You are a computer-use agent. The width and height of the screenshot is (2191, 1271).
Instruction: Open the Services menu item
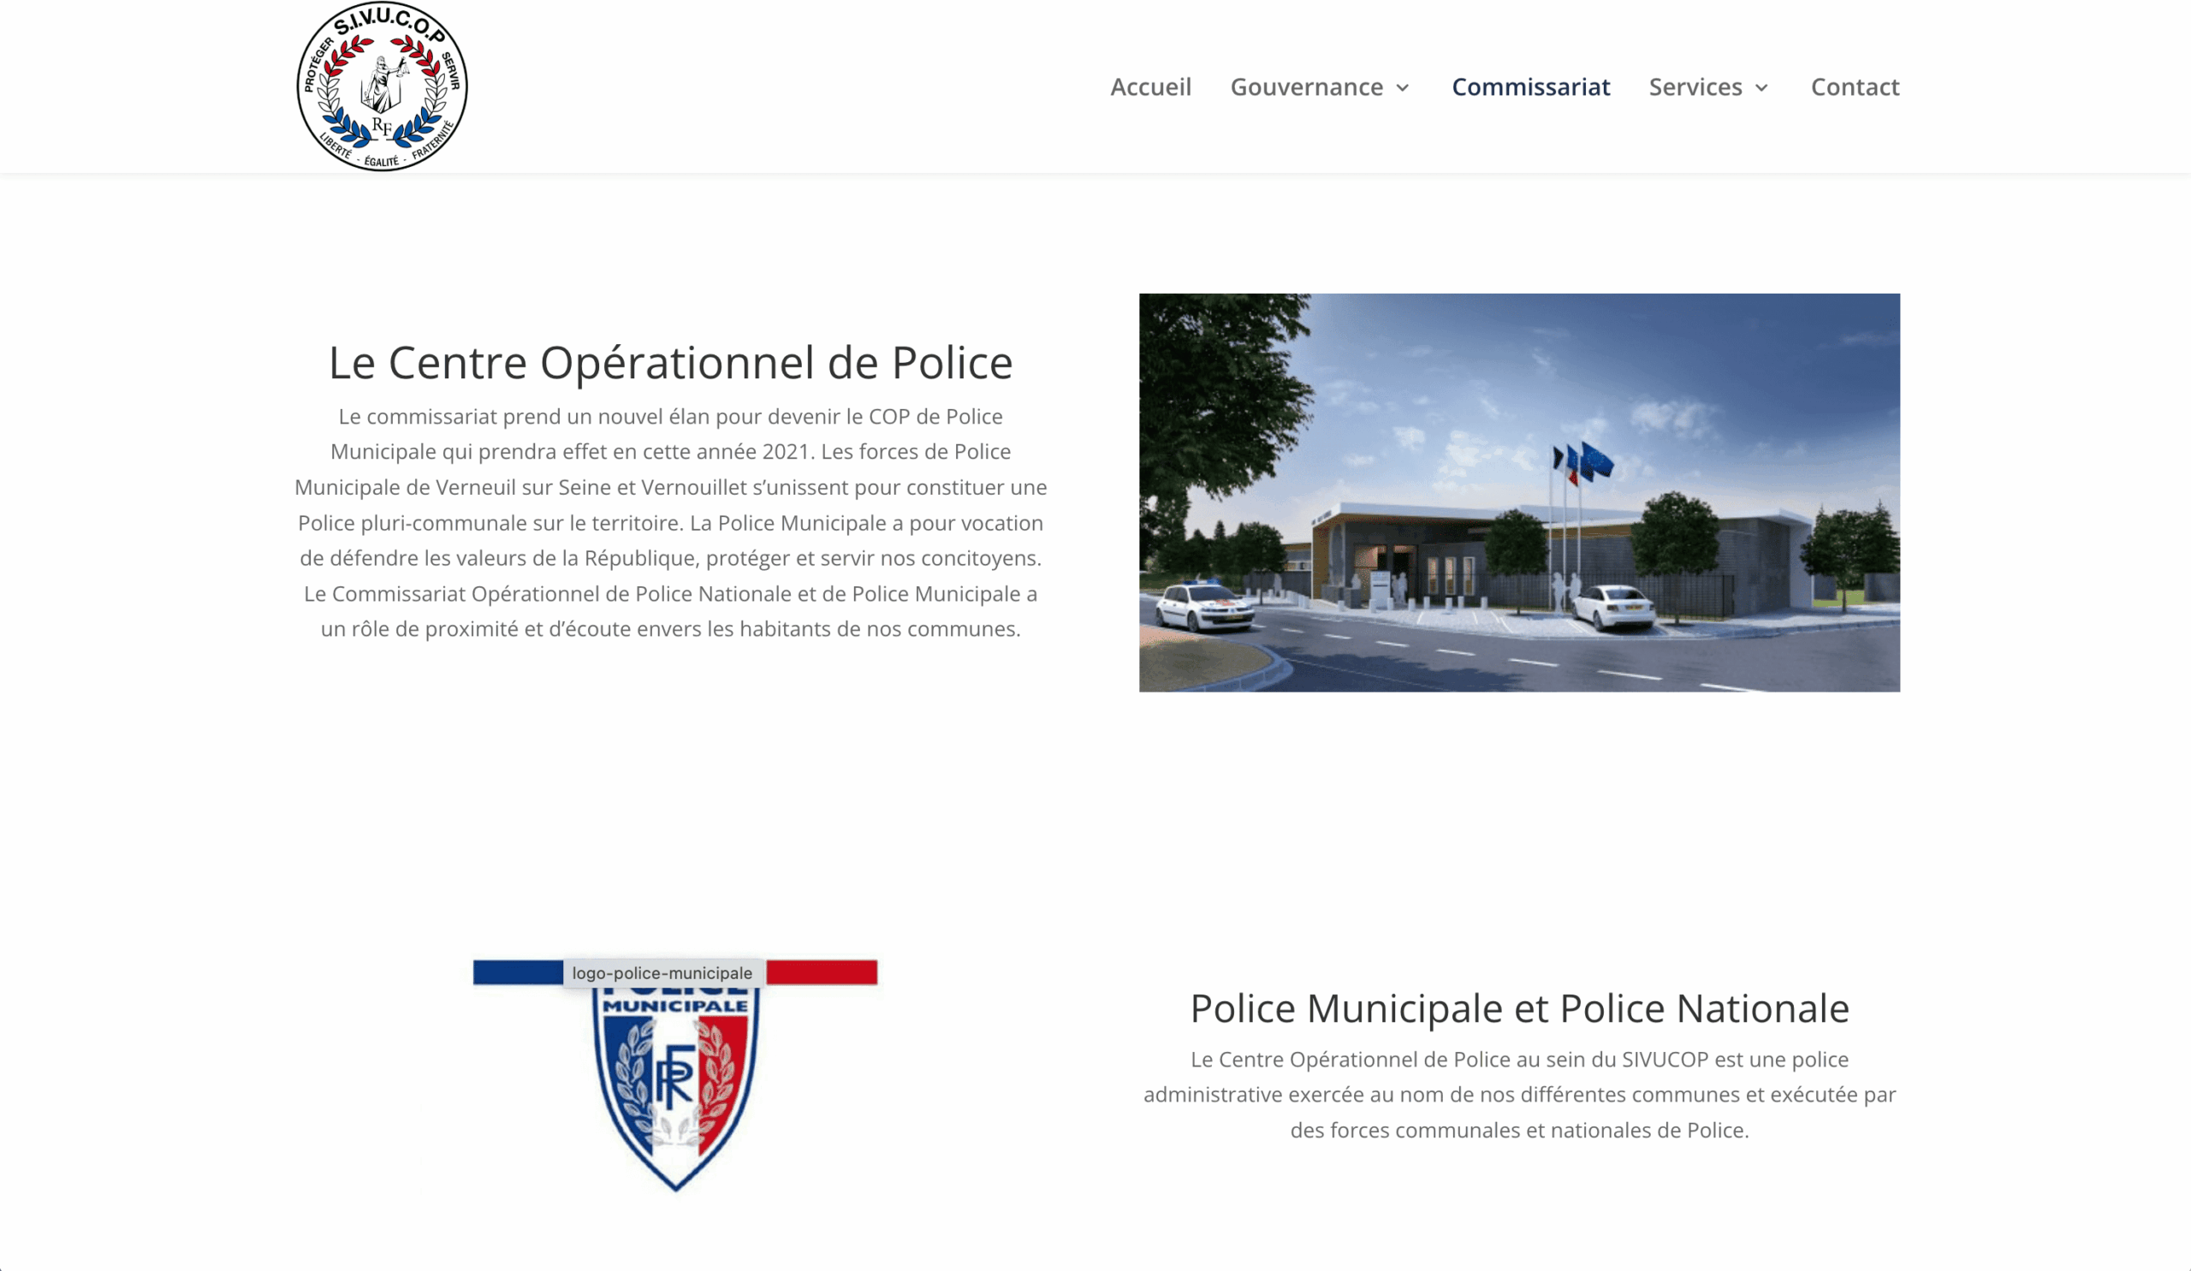pyautogui.click(x=1695, y=87)
